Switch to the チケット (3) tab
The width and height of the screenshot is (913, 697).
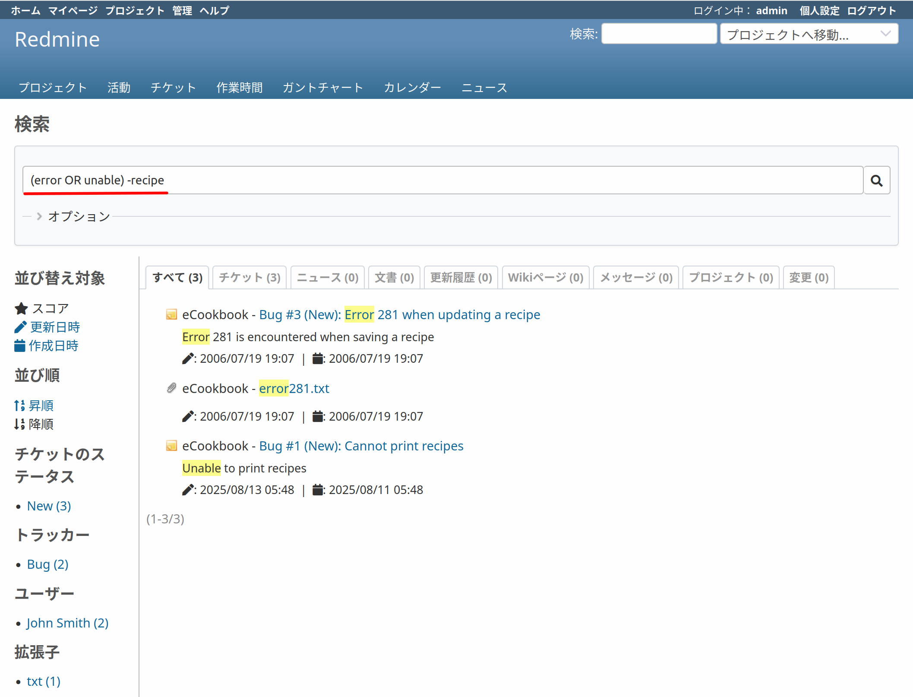coord(250,277)
